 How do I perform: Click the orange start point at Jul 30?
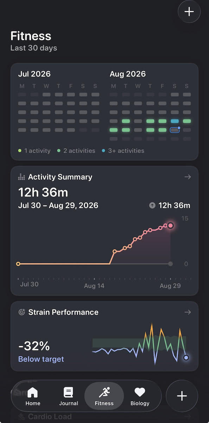tap(18, 264)
